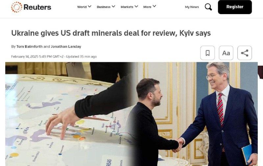
Task: Open the My News link
Action: (192, 7)
